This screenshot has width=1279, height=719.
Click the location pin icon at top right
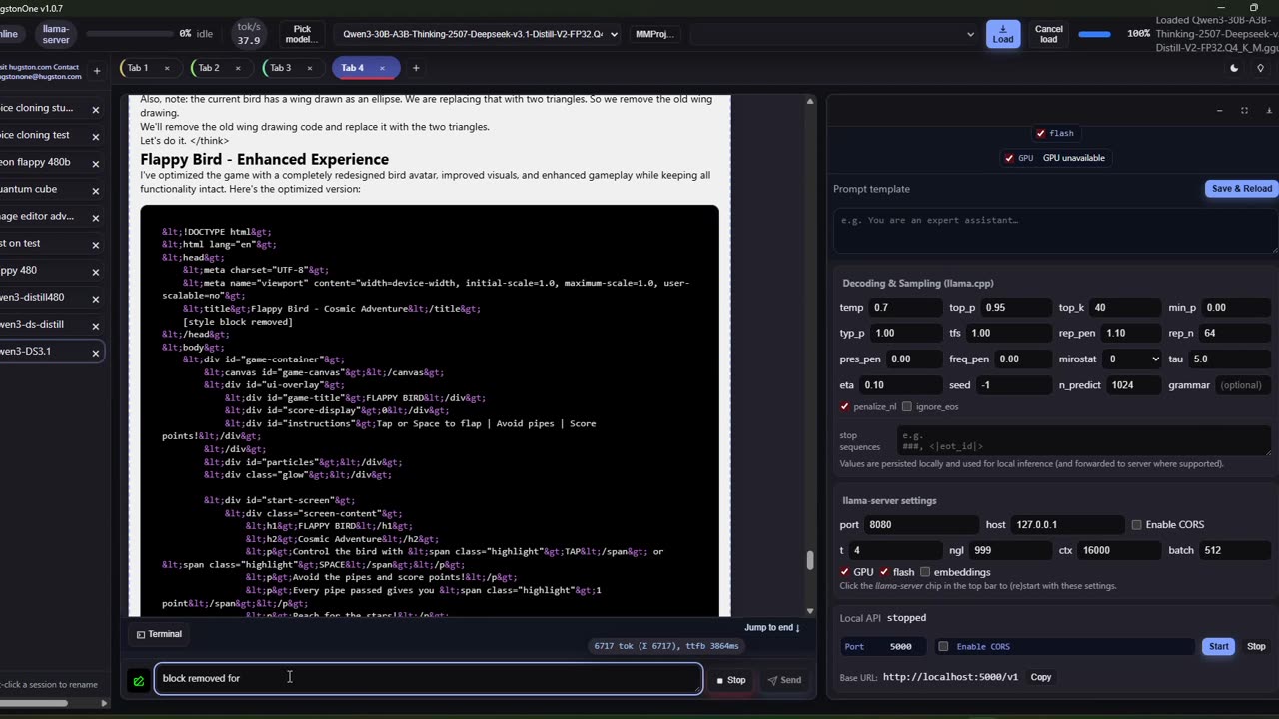pos(1261,68)
